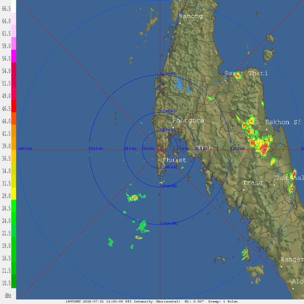This screenshot has width=304, height=304.
Task: Click the 0.6 km ASL label north
Action: tap(169, 130)
